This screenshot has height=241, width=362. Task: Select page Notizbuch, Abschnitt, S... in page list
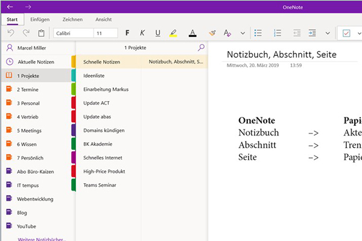(x=175, y=62)
